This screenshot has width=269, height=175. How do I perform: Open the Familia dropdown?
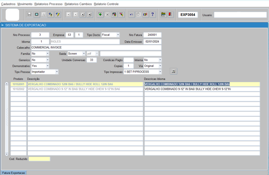47,54
